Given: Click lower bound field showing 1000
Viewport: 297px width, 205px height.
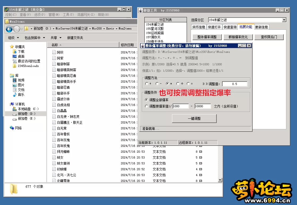Looking at the screenshot, I should (181, 106).
